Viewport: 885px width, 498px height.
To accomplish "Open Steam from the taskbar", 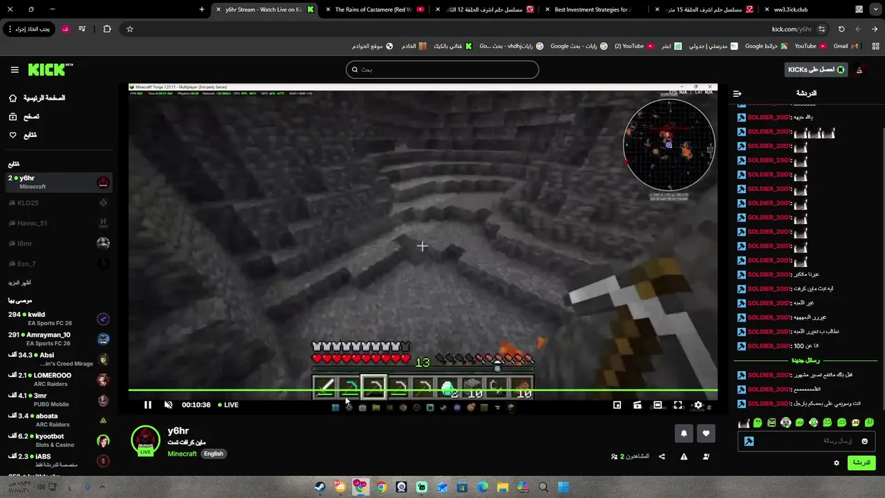I will point(321,487).
